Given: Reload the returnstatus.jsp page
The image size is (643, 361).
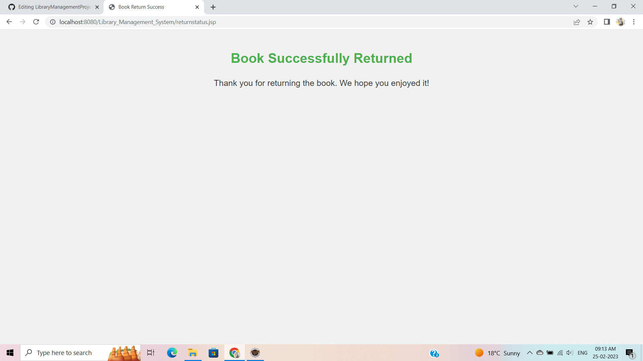Looking at the screenshot, I should tap(36, 22).
